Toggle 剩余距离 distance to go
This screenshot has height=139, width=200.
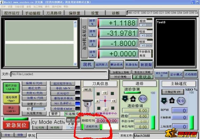point(116,64)
